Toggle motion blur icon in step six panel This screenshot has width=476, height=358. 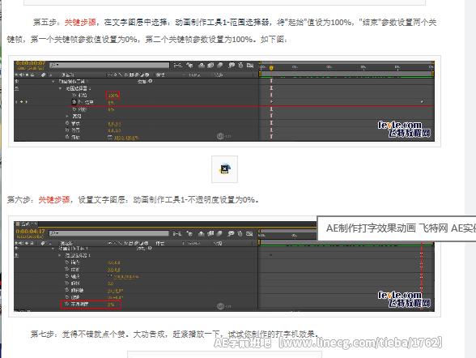[x=220, y=233]
